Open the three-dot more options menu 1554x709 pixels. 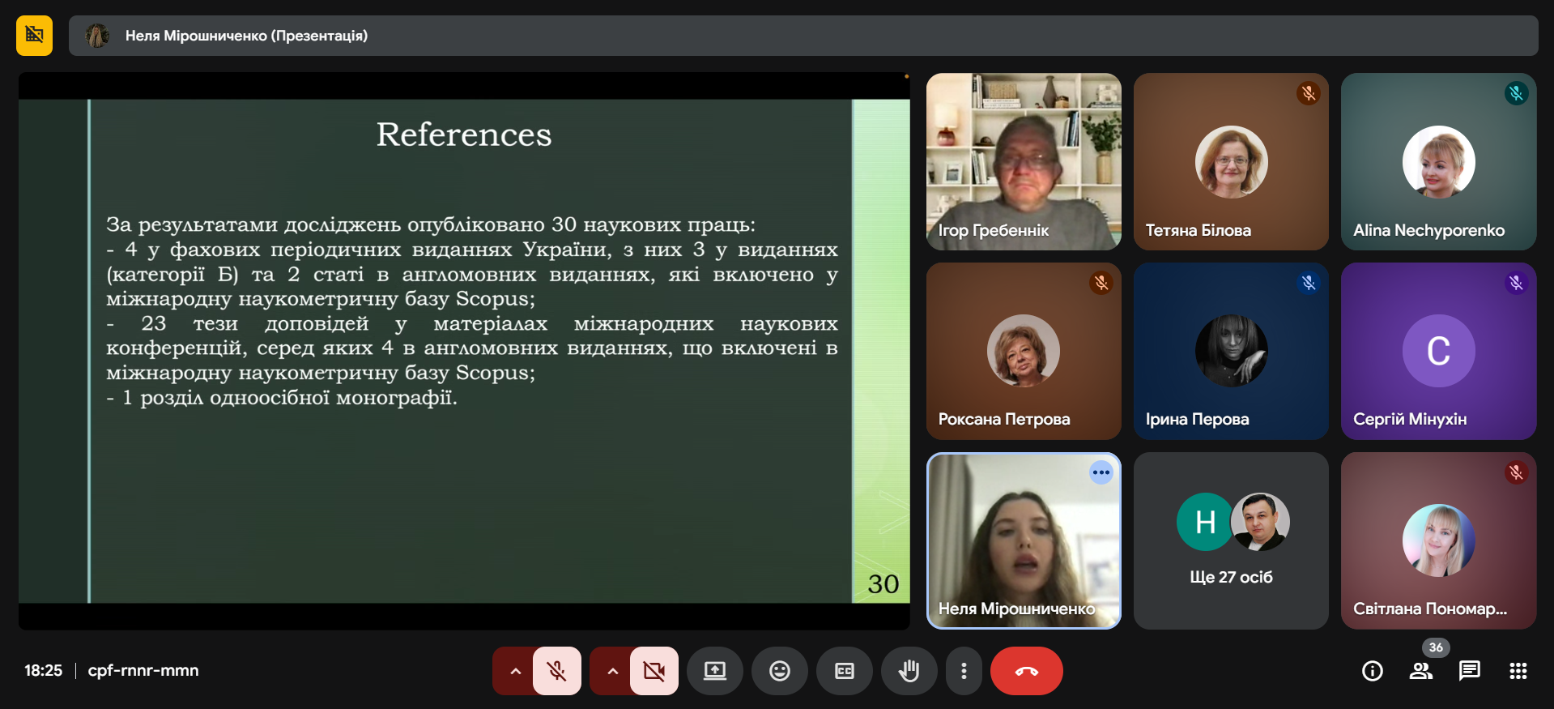[x=963, y=671]
